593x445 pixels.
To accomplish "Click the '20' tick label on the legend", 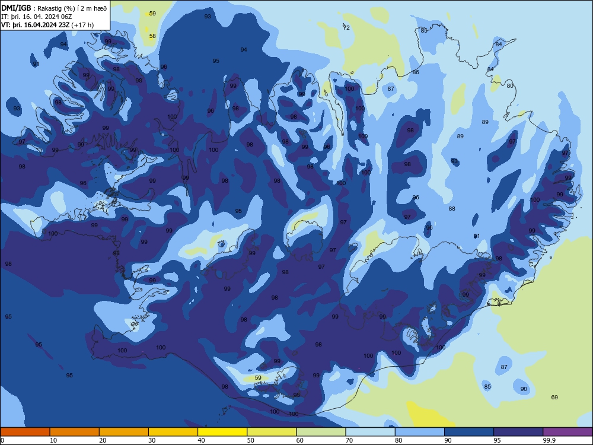I will tap(103, 440).
